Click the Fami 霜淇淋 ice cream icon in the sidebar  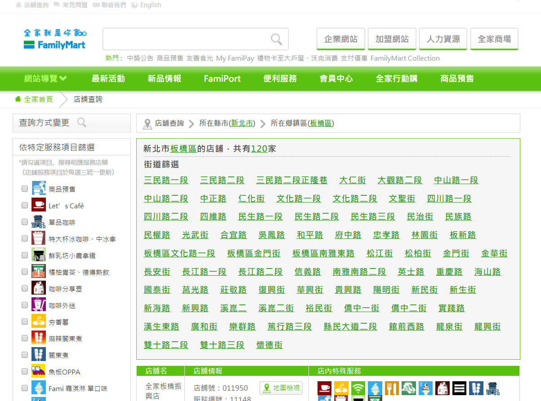(x=38, y=388)
